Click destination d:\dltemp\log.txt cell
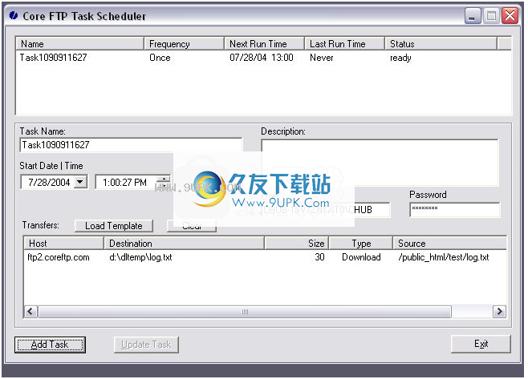Image resolution: width=528 pixels, height=379 pixels. point(140,257)
